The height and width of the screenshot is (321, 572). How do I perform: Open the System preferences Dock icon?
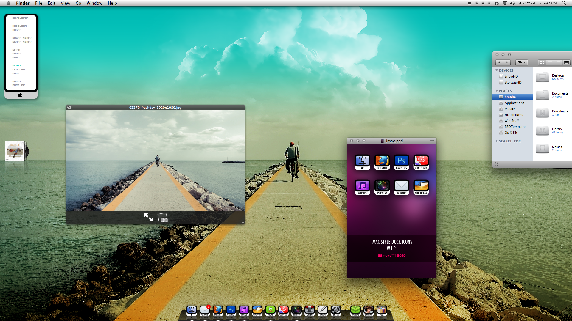(336, 310)
